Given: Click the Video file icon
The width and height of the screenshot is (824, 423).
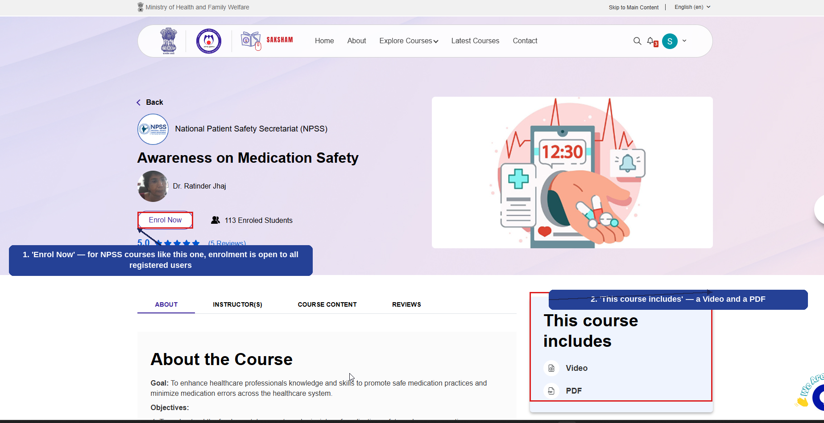Looking at the screenshot, I should click(551, 368).
